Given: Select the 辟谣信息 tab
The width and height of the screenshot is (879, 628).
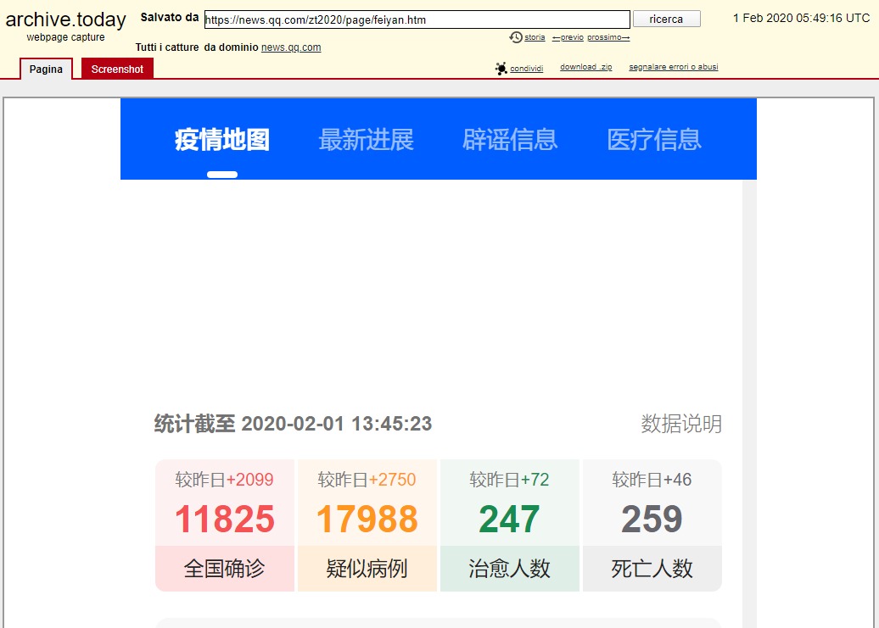Looking at the screenshot, I should 510,139.
